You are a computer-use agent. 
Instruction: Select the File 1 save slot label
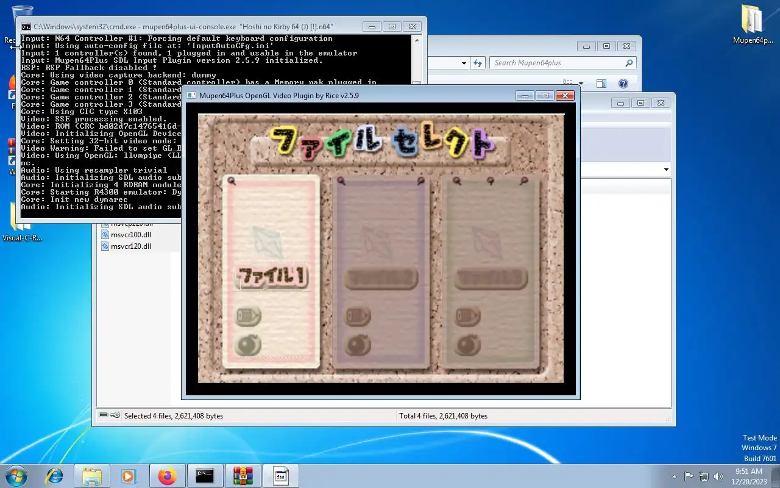coord(272,277)
